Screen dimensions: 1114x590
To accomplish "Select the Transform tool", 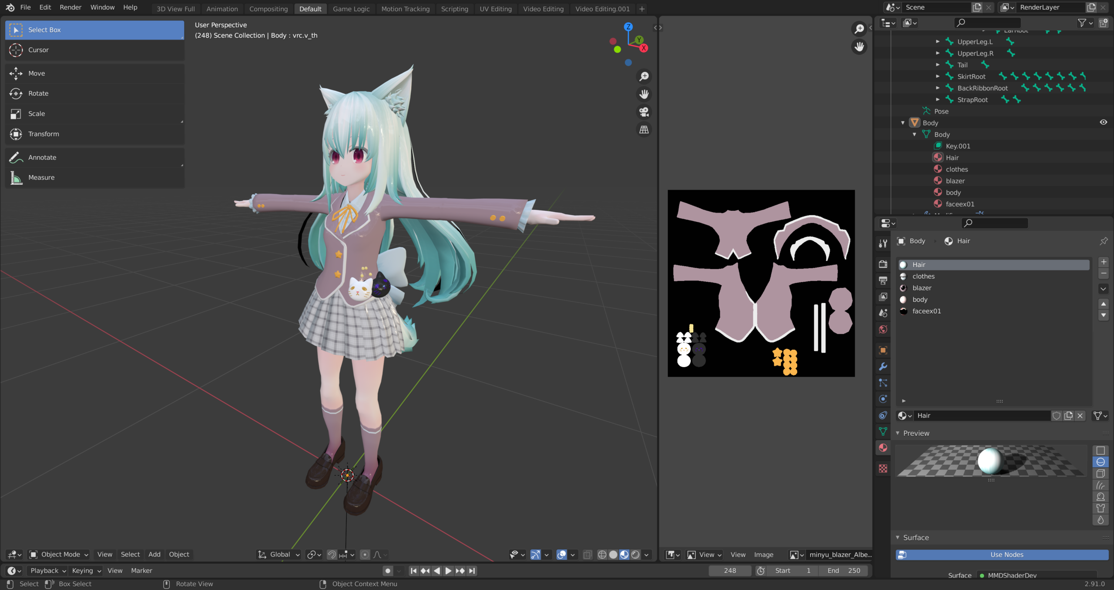I will pos(94,134).
